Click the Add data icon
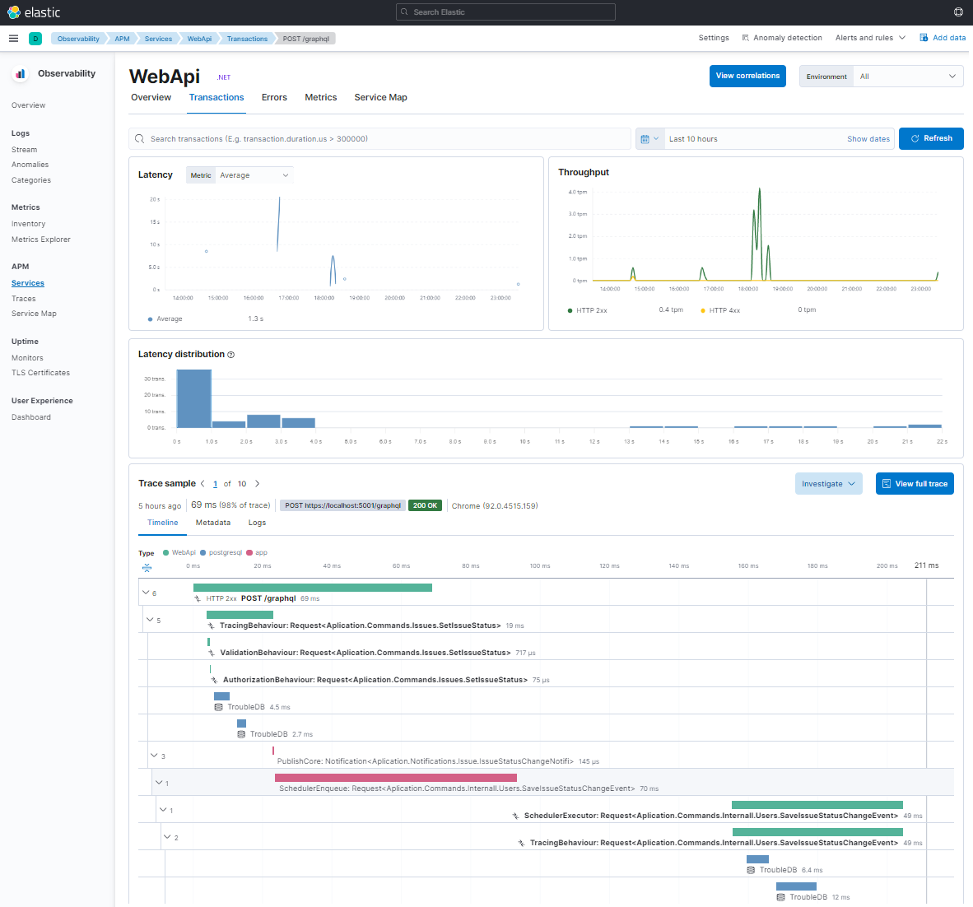973x907 pixels. pos(924,38)
